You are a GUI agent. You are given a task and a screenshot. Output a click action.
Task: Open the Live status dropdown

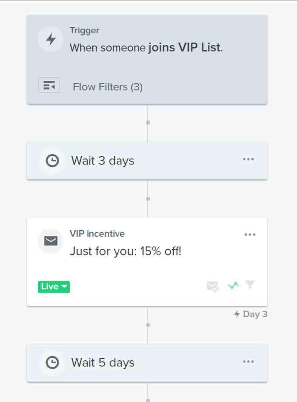(x=54, y=287)
